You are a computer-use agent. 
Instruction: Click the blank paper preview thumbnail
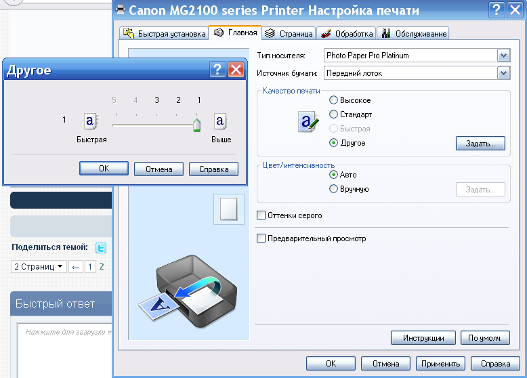(x=228, y=209)
